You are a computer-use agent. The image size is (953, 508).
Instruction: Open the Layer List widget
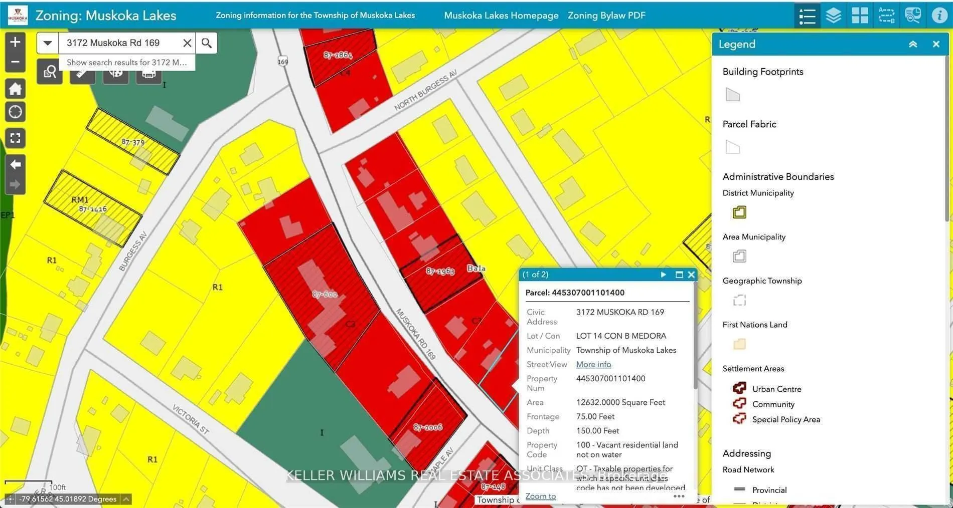click(833, 16)
